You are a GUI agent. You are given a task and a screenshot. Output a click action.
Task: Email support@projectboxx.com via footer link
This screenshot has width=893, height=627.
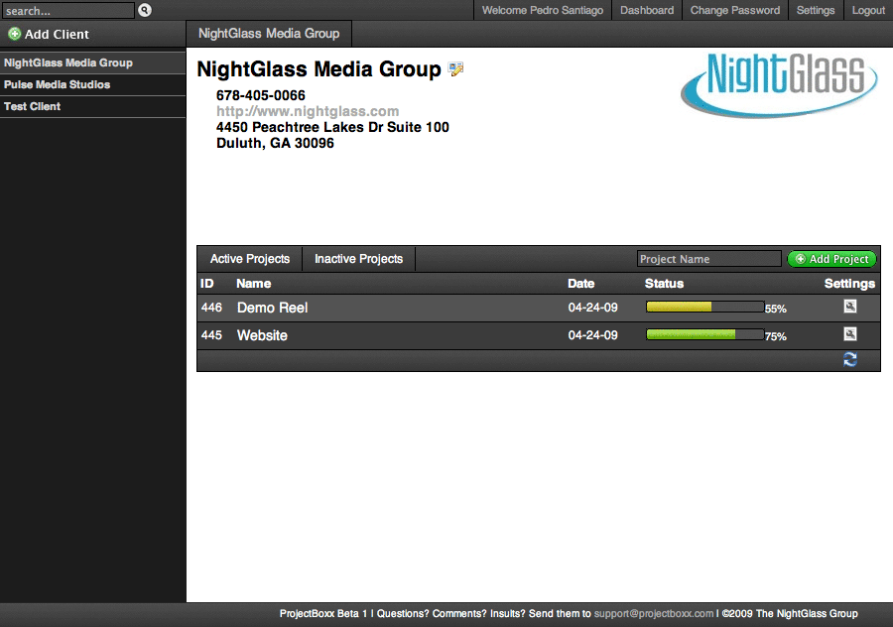(654, 613)
